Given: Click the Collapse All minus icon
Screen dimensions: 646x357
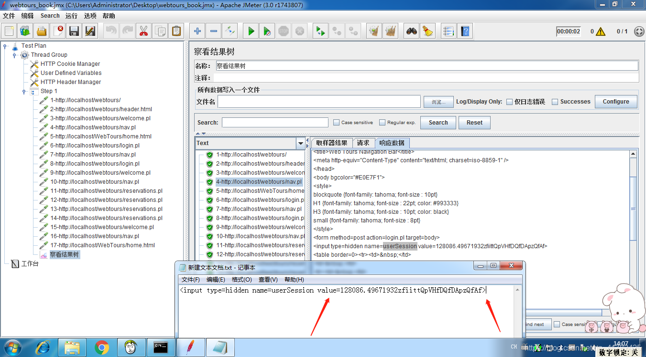Looking at the screenshot, I should pos(214,31).
